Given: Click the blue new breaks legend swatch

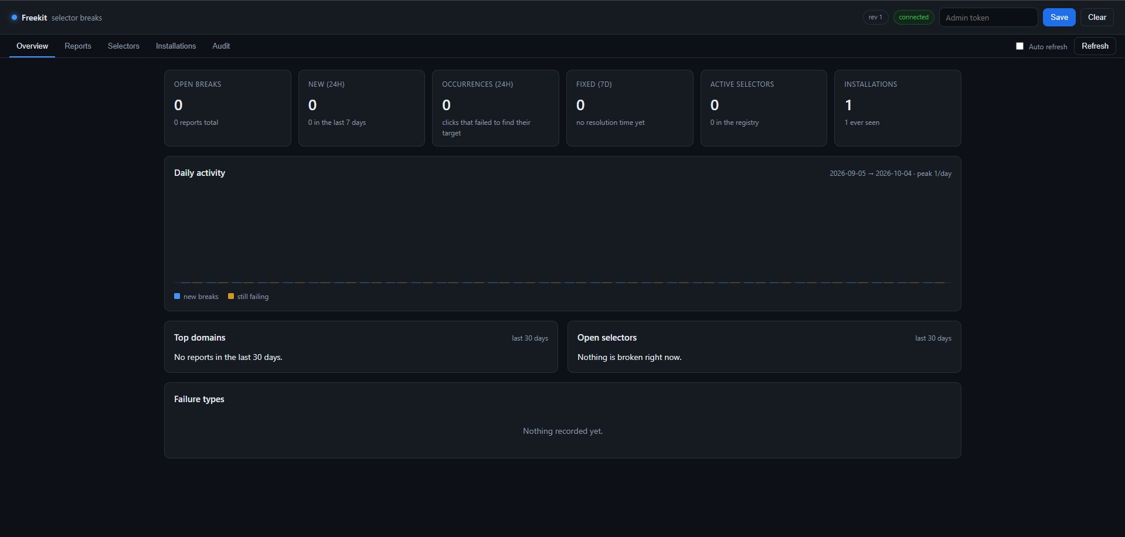Looking at the screenshot, I should (x=177, y=296).
